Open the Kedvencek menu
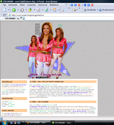 click(x=43, y=5)
